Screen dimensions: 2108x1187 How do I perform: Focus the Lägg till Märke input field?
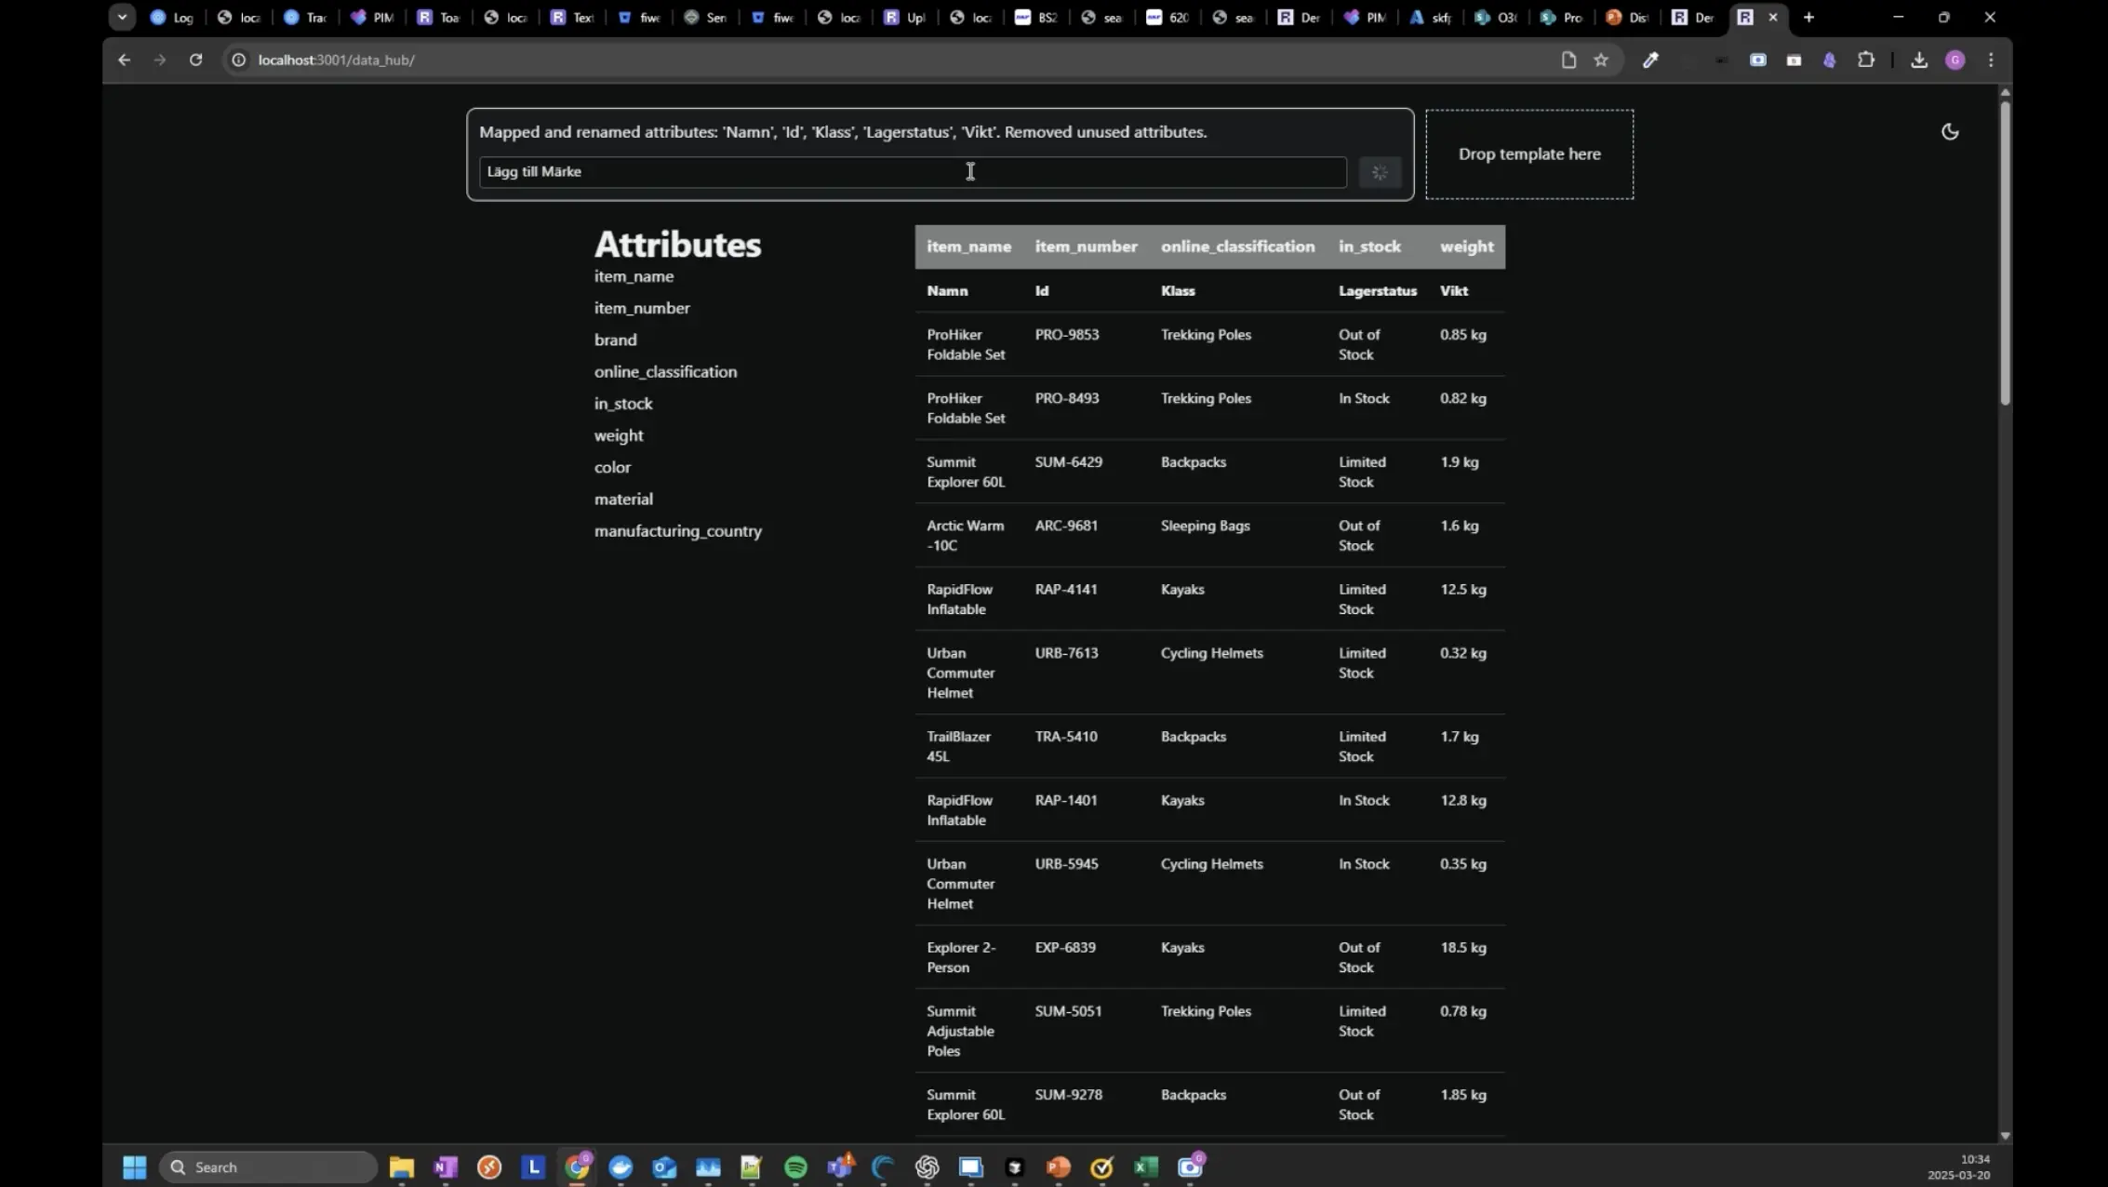tap(912, 172)
